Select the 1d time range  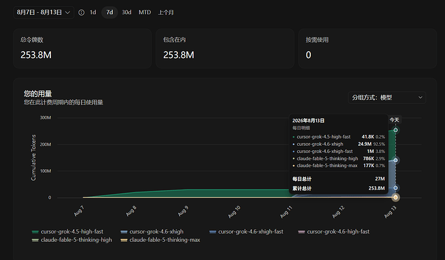(93, 12)
